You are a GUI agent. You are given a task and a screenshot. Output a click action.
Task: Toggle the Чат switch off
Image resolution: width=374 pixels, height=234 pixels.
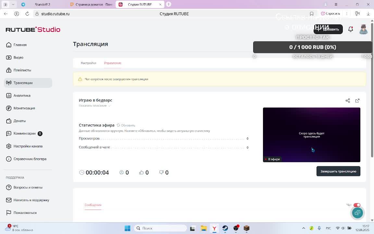(357, 205)
